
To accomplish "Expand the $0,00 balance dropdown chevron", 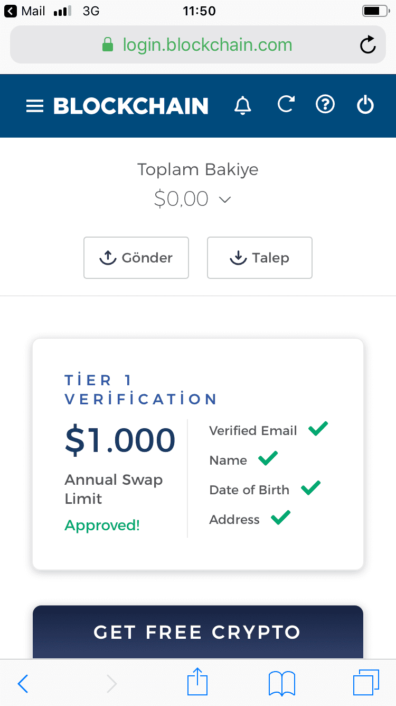I will coord(225,200).
